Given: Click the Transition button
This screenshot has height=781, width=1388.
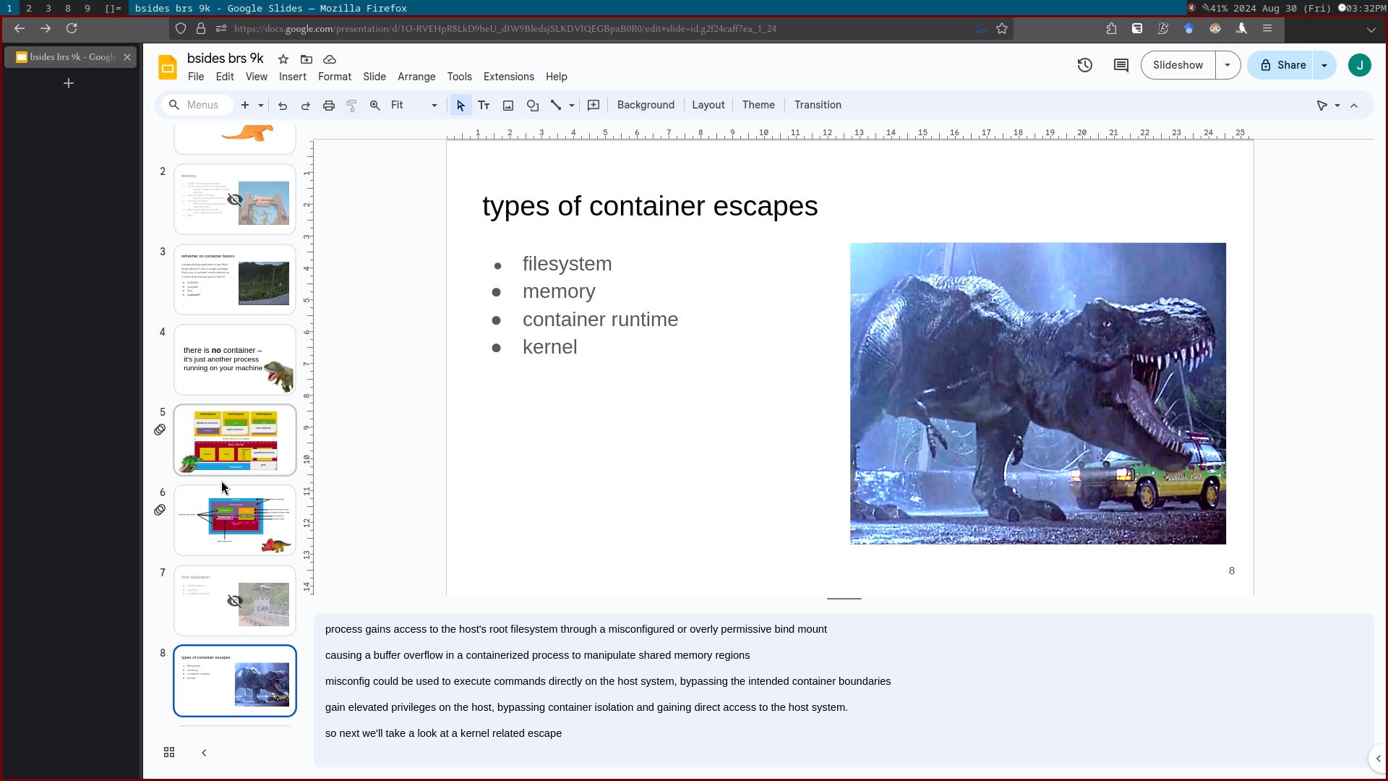Looking at the screenshot, I should (818, 105).
